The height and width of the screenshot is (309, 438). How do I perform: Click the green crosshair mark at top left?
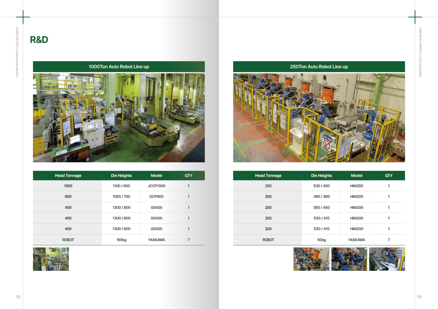point(23,17)
